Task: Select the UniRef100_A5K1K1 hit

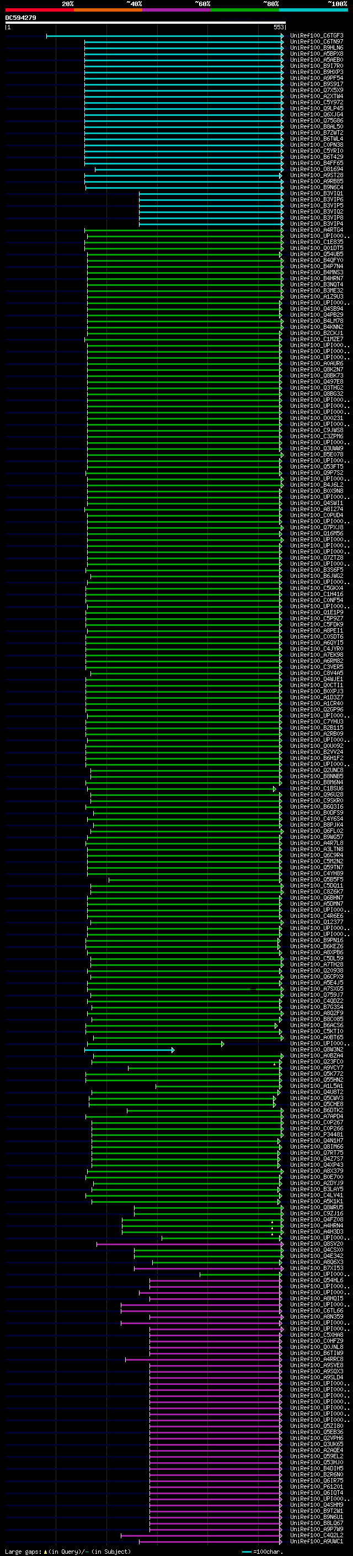Action: (316, 1201)
